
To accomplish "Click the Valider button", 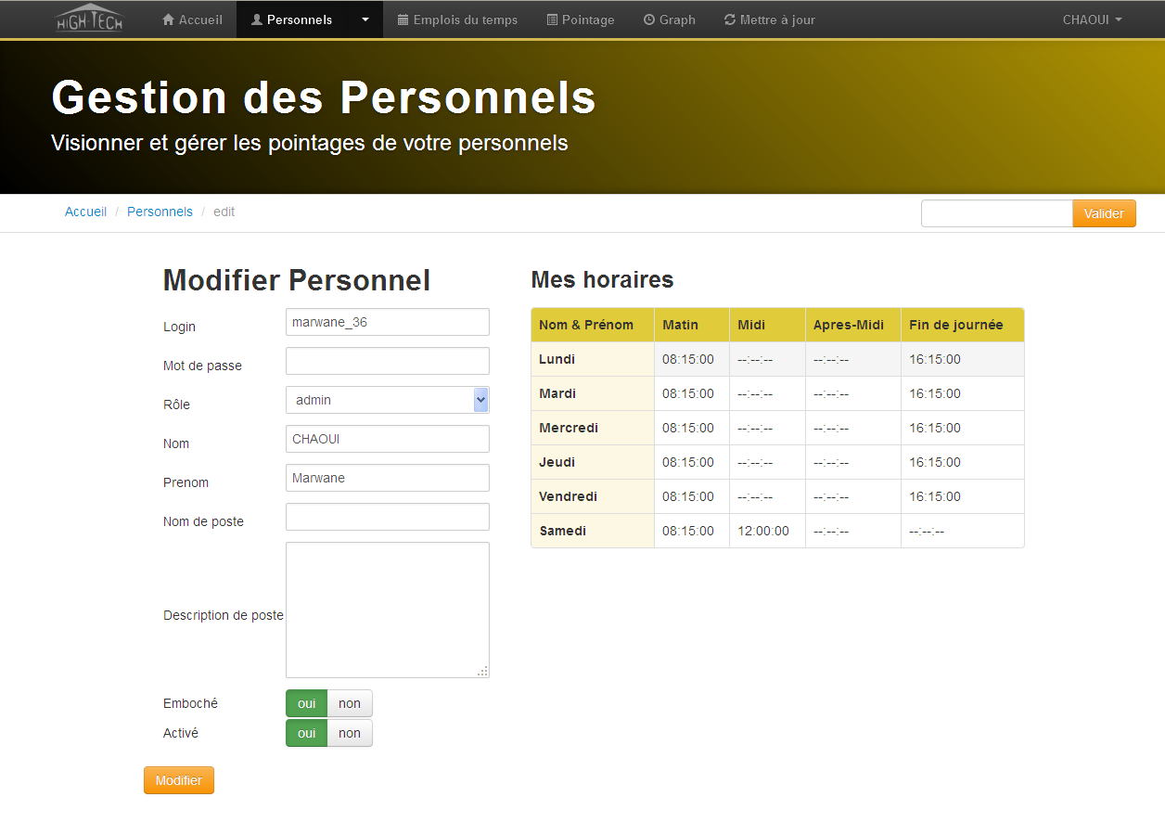I will pyautogui.click(x=1104, y=213).
